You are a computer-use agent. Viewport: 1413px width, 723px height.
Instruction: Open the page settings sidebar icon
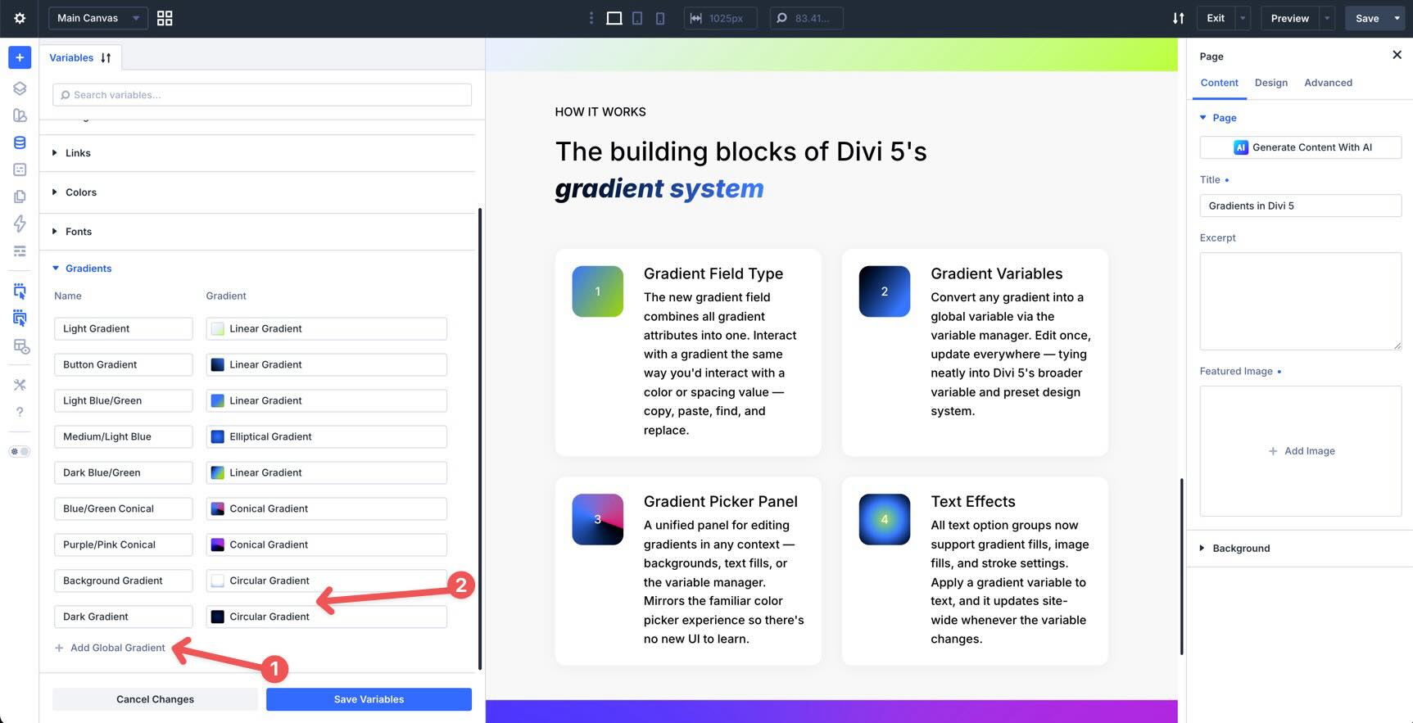point(20,169)
